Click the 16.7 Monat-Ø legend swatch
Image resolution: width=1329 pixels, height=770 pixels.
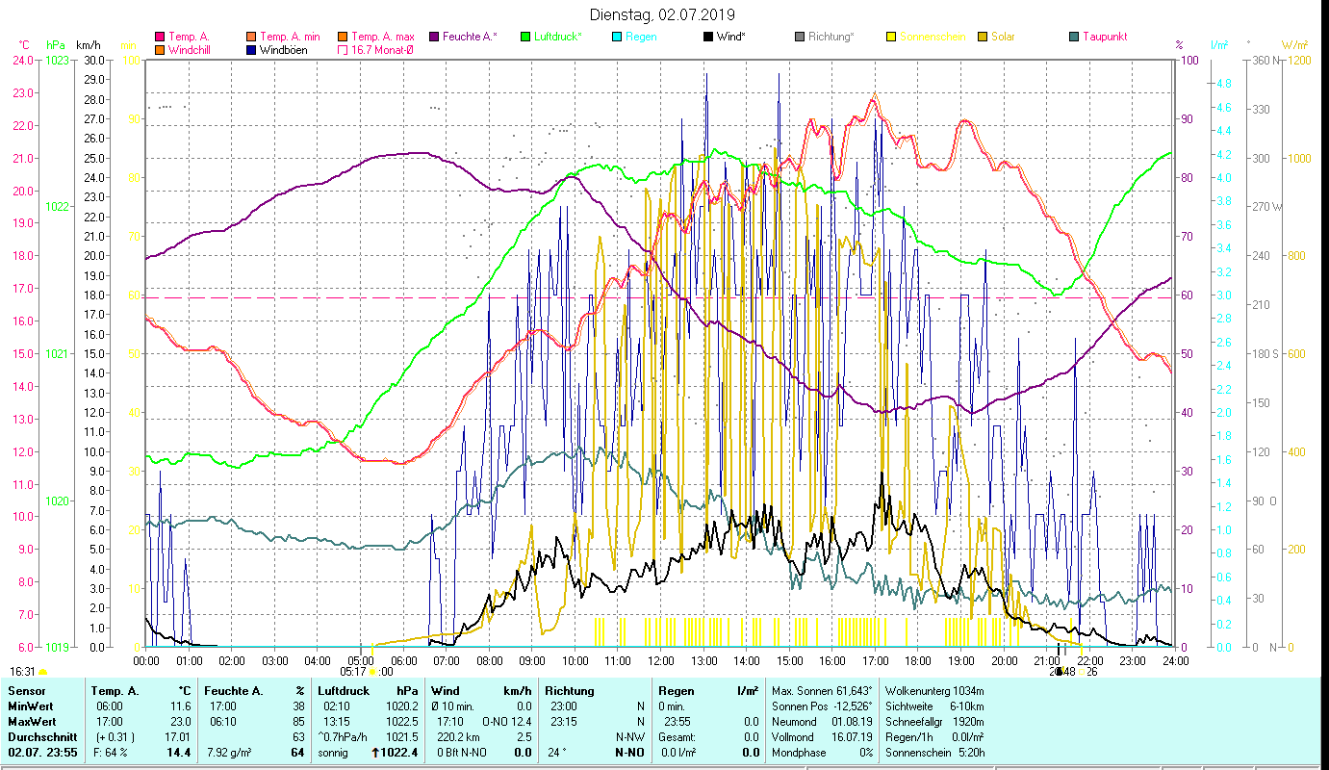pyautogui.click(x=342, y=50)
